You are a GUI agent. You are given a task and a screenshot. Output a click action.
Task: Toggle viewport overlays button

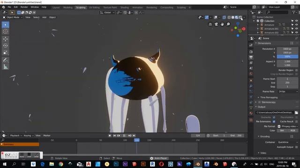[x=216, y=17]
